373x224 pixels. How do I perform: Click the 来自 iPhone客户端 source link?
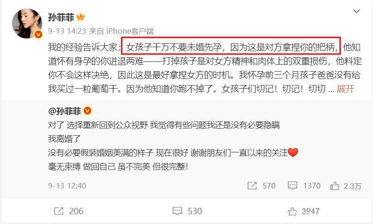121,31
